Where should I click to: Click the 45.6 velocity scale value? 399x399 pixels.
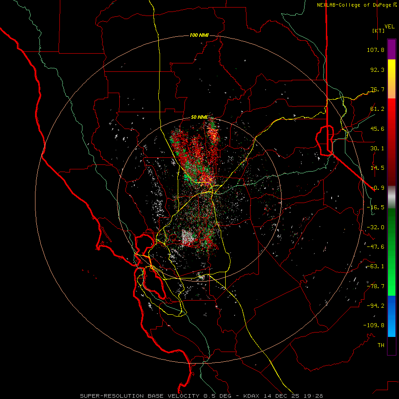point(377,129)
